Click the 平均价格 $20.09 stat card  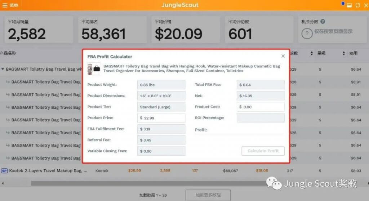coord(186,30)
